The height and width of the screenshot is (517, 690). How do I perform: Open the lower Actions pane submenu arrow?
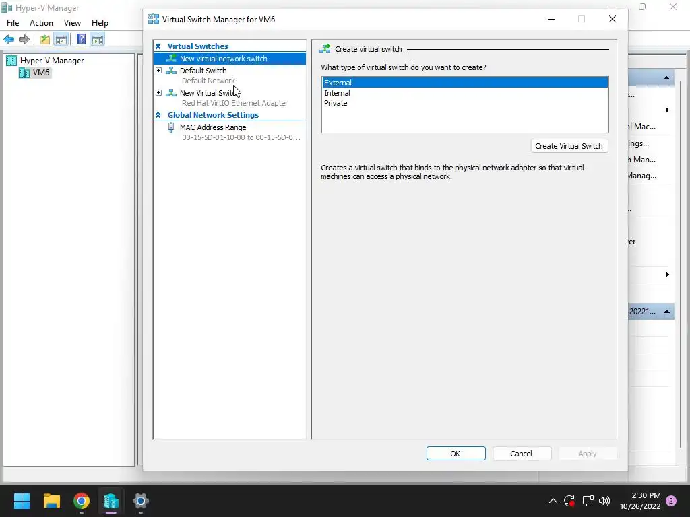(x=667, y=275)
